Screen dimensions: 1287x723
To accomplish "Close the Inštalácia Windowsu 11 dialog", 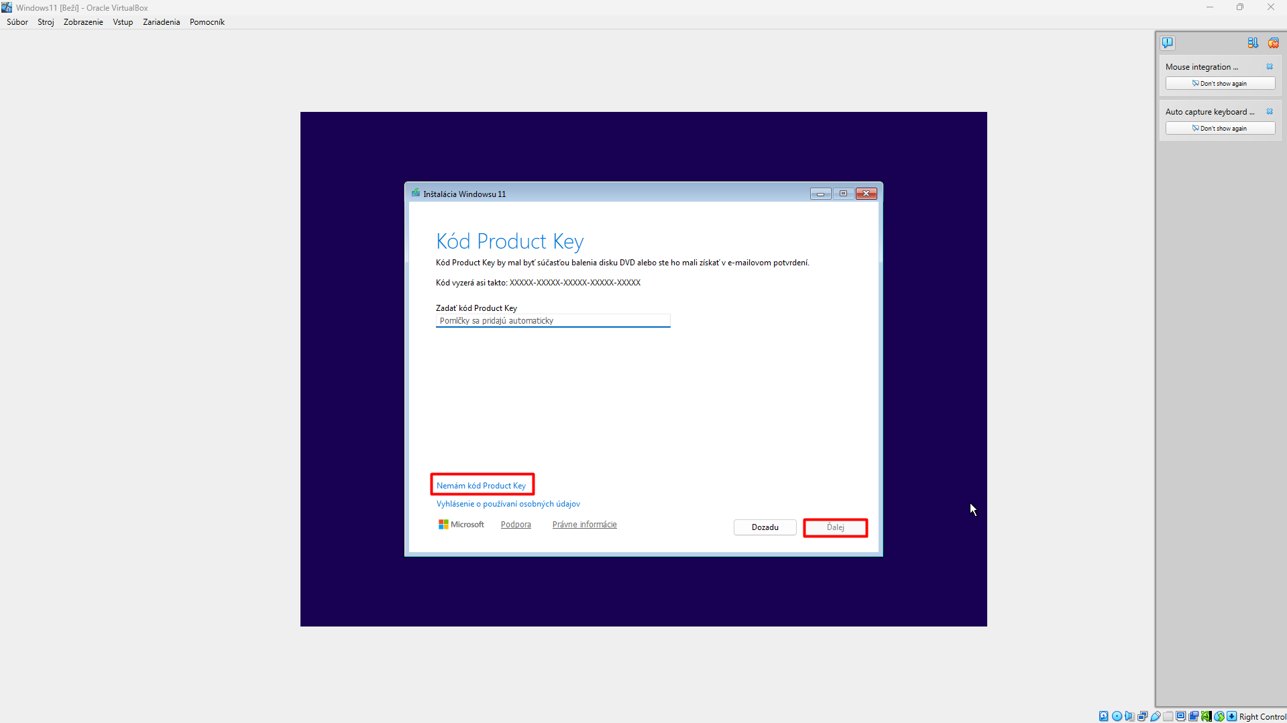I will 866,194.
